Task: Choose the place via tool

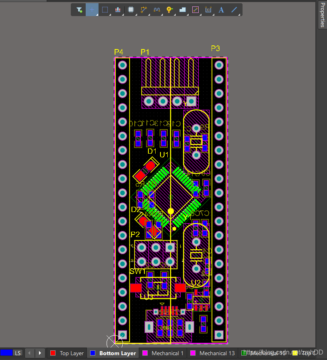Action: tap(170, 10)
